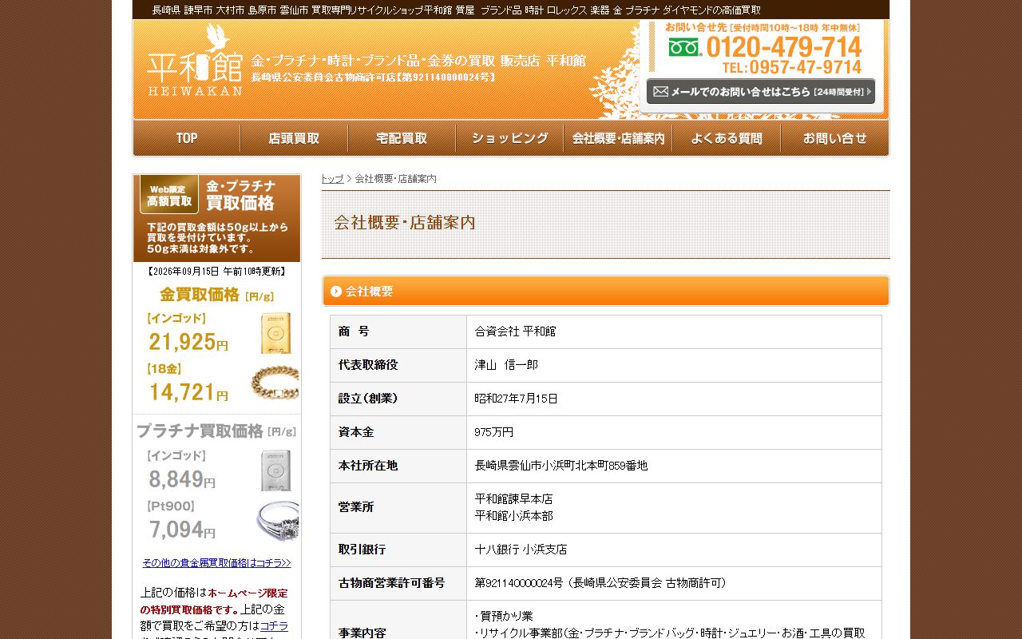Click company name 合資会社 平和館
1022x639 pixels.
click(515, 331)
